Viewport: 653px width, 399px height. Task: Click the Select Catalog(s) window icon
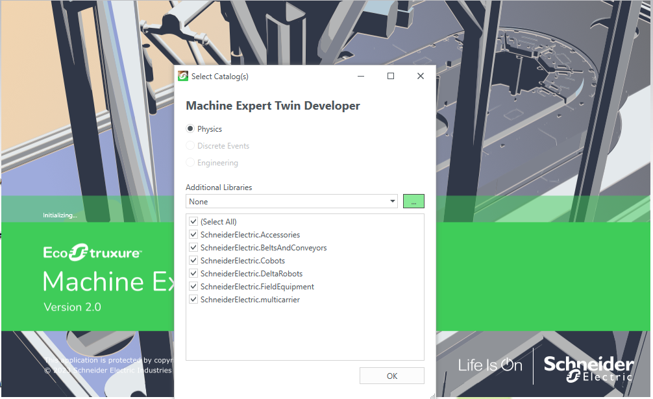tap(183, 76)
